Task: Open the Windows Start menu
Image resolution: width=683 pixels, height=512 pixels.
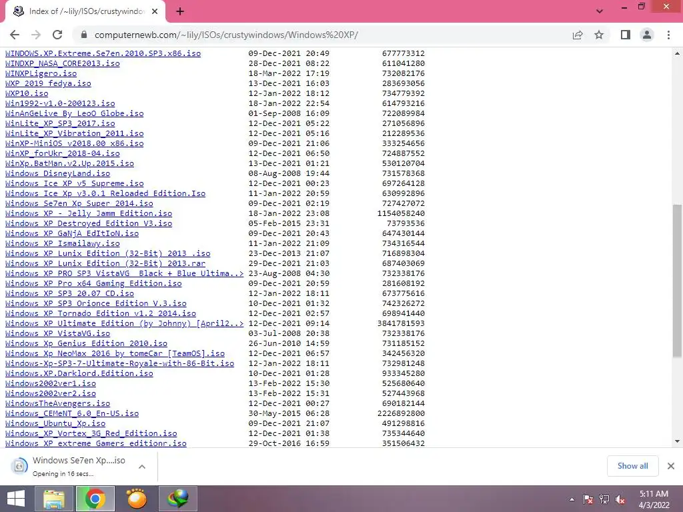Action: click(x=16, y=499)
